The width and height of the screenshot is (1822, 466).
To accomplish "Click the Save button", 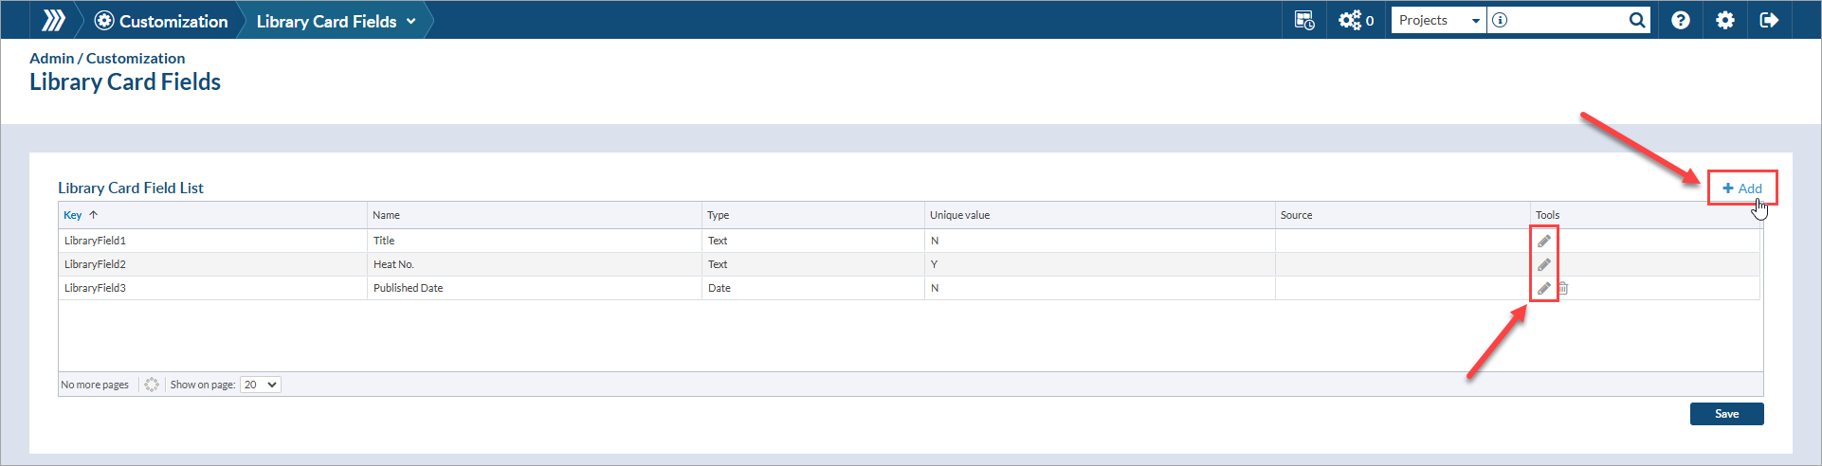I will 1726,414.
